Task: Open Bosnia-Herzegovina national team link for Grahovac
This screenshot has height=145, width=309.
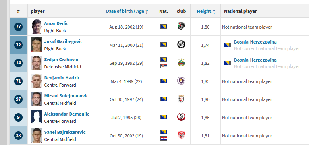Action: [255, 60]
